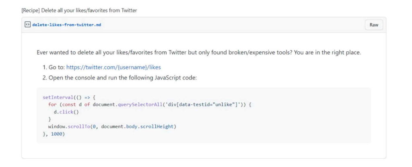Click the d.click() code line
This screenshot has height=167, width=412.
point(66,112)
